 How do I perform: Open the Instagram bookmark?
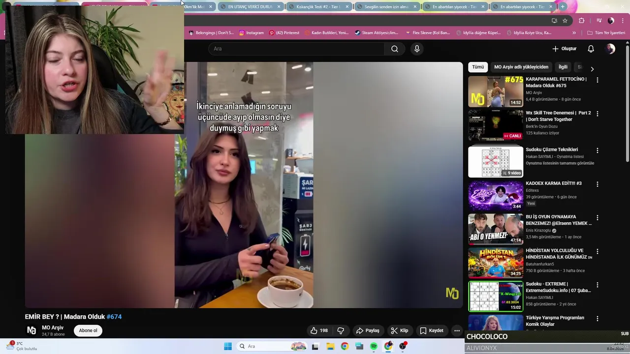(252, 33)
